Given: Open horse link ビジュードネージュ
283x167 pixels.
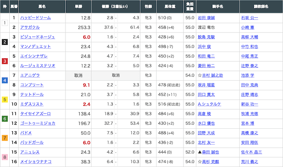Looking at the screenshot, I should click(x=37, y=37).
